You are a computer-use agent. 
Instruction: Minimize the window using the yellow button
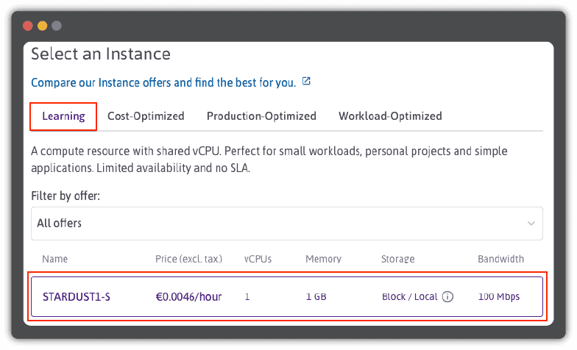click(x=42, y=26)
